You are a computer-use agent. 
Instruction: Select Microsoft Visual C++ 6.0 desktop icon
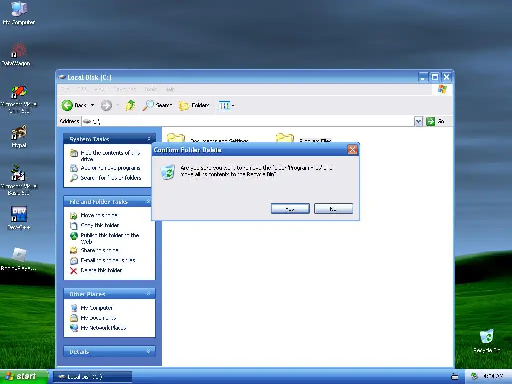19,92
